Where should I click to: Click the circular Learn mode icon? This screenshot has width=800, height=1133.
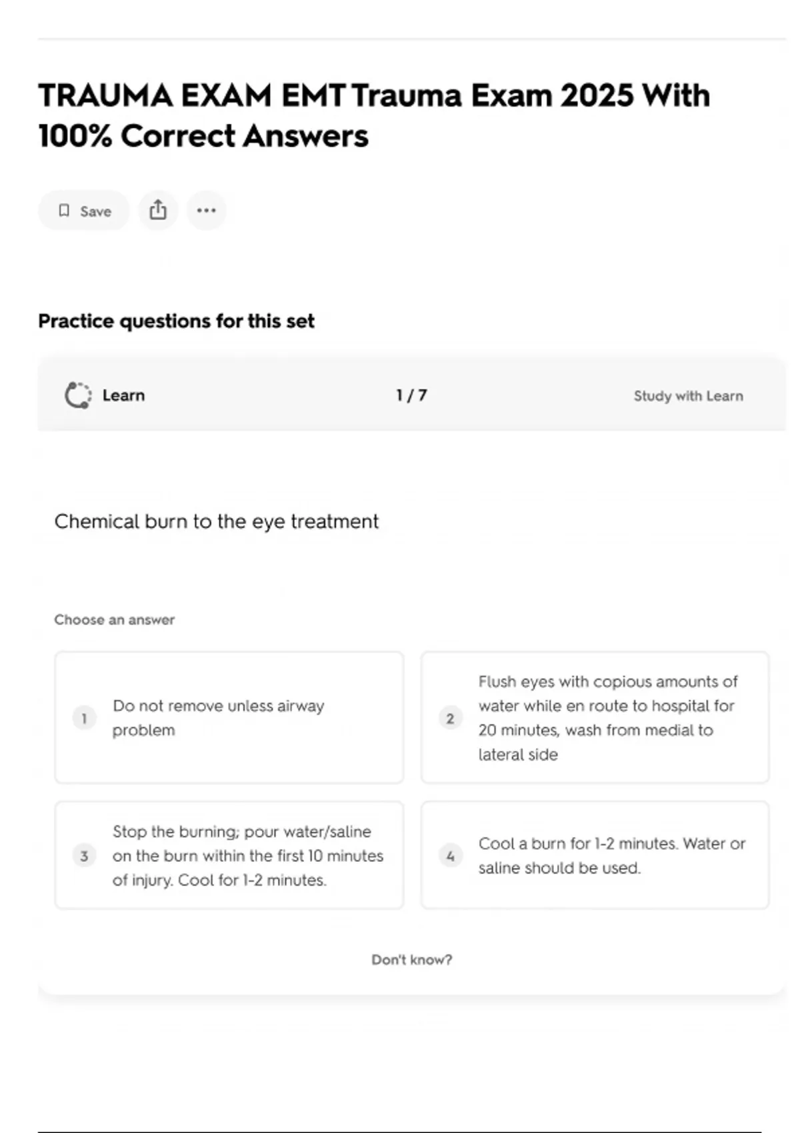click(x=78, y=395)
